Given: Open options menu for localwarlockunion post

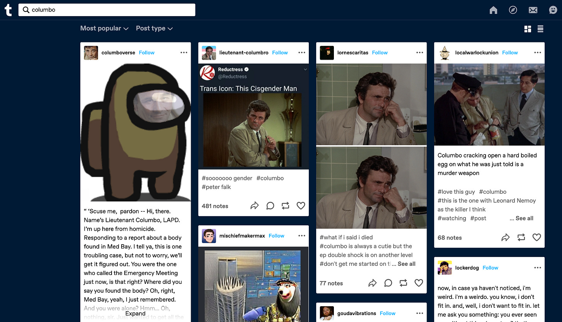Looking at the screenshot, I should tap(538, 53).
